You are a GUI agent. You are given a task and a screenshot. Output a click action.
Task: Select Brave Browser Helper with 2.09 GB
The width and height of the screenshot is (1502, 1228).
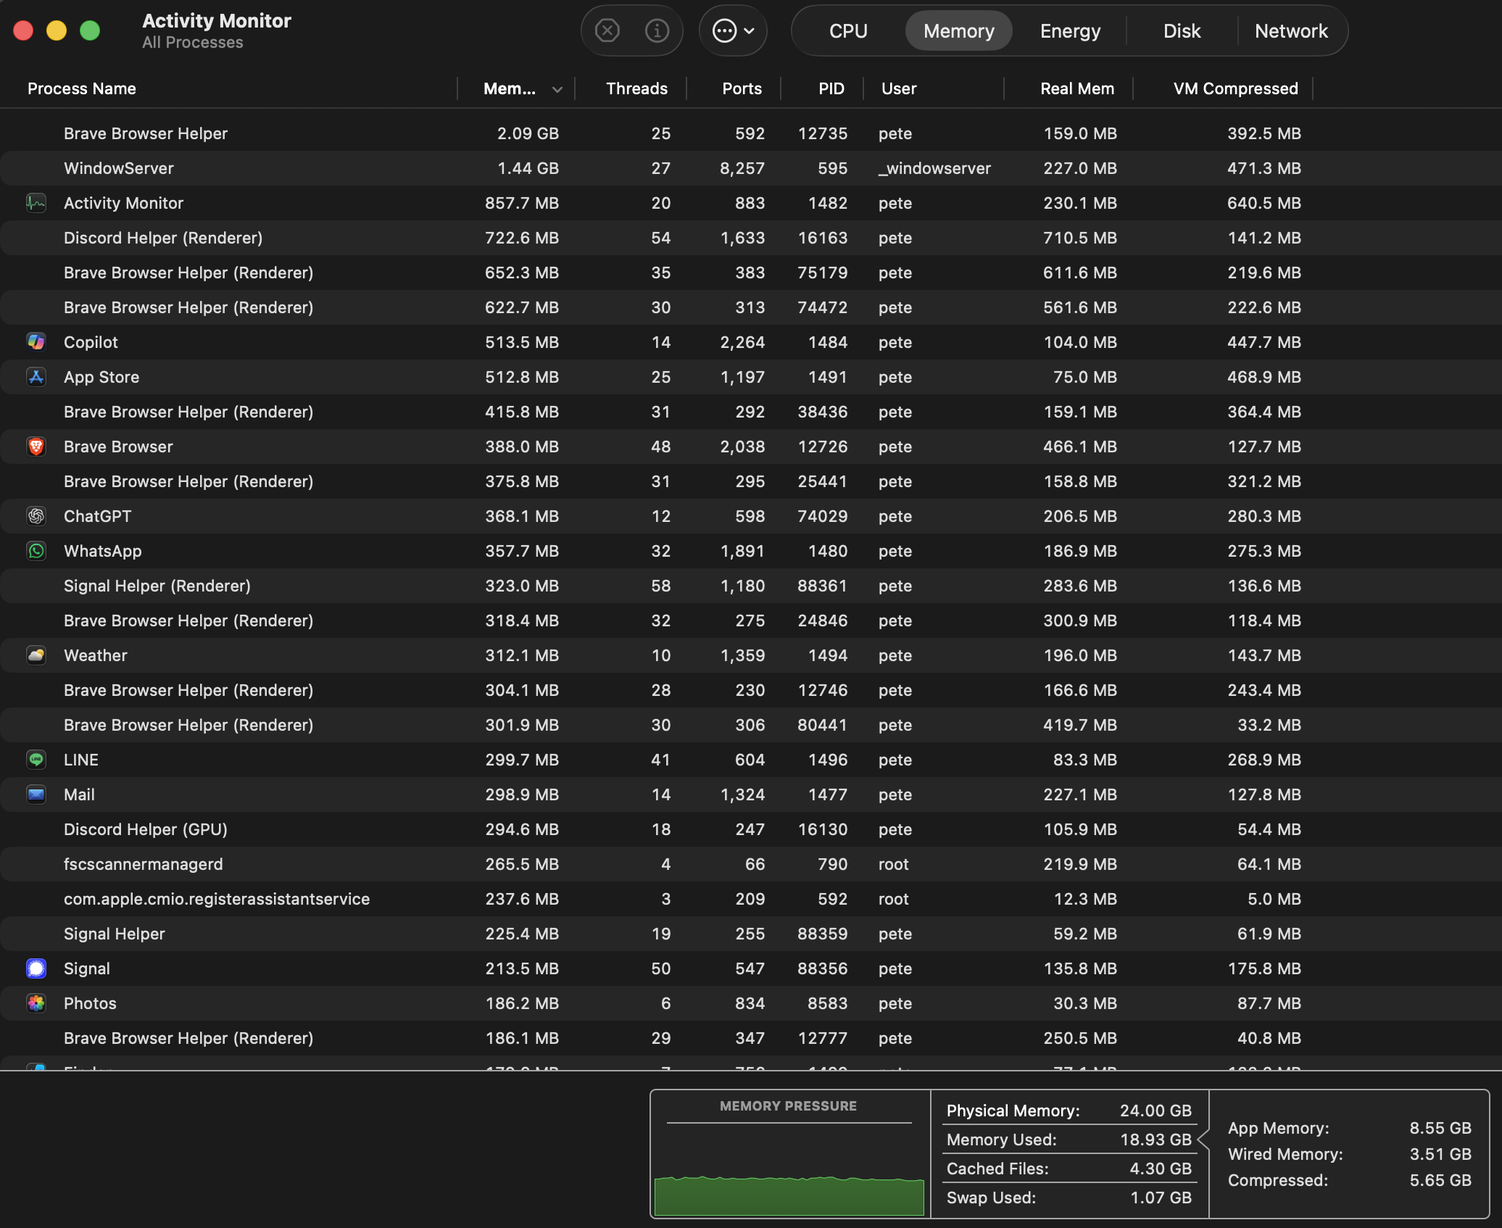(x=751, y=133)
